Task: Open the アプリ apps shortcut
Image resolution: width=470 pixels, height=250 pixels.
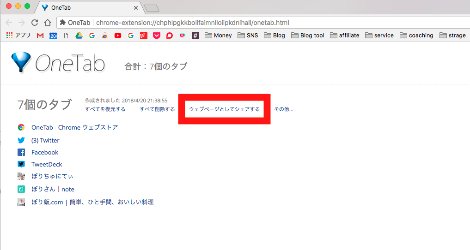Action: click(x=18, y=36)
